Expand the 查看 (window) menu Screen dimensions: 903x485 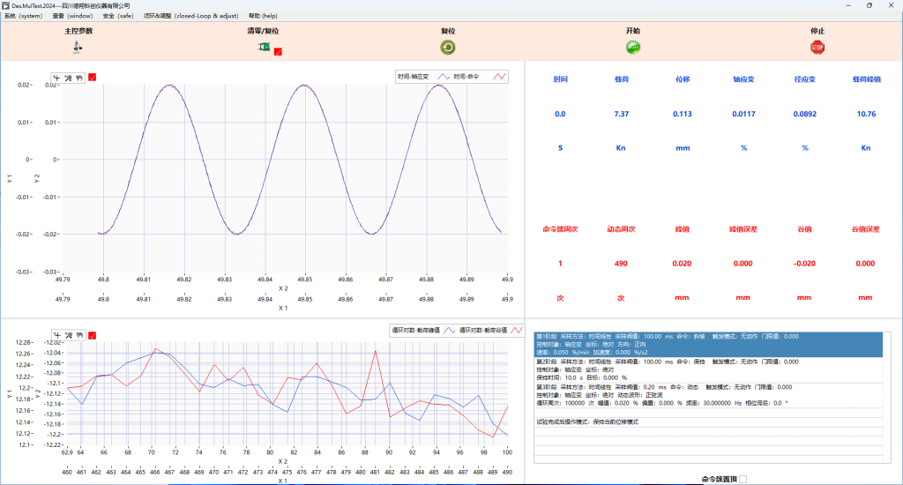coord(72,16)
